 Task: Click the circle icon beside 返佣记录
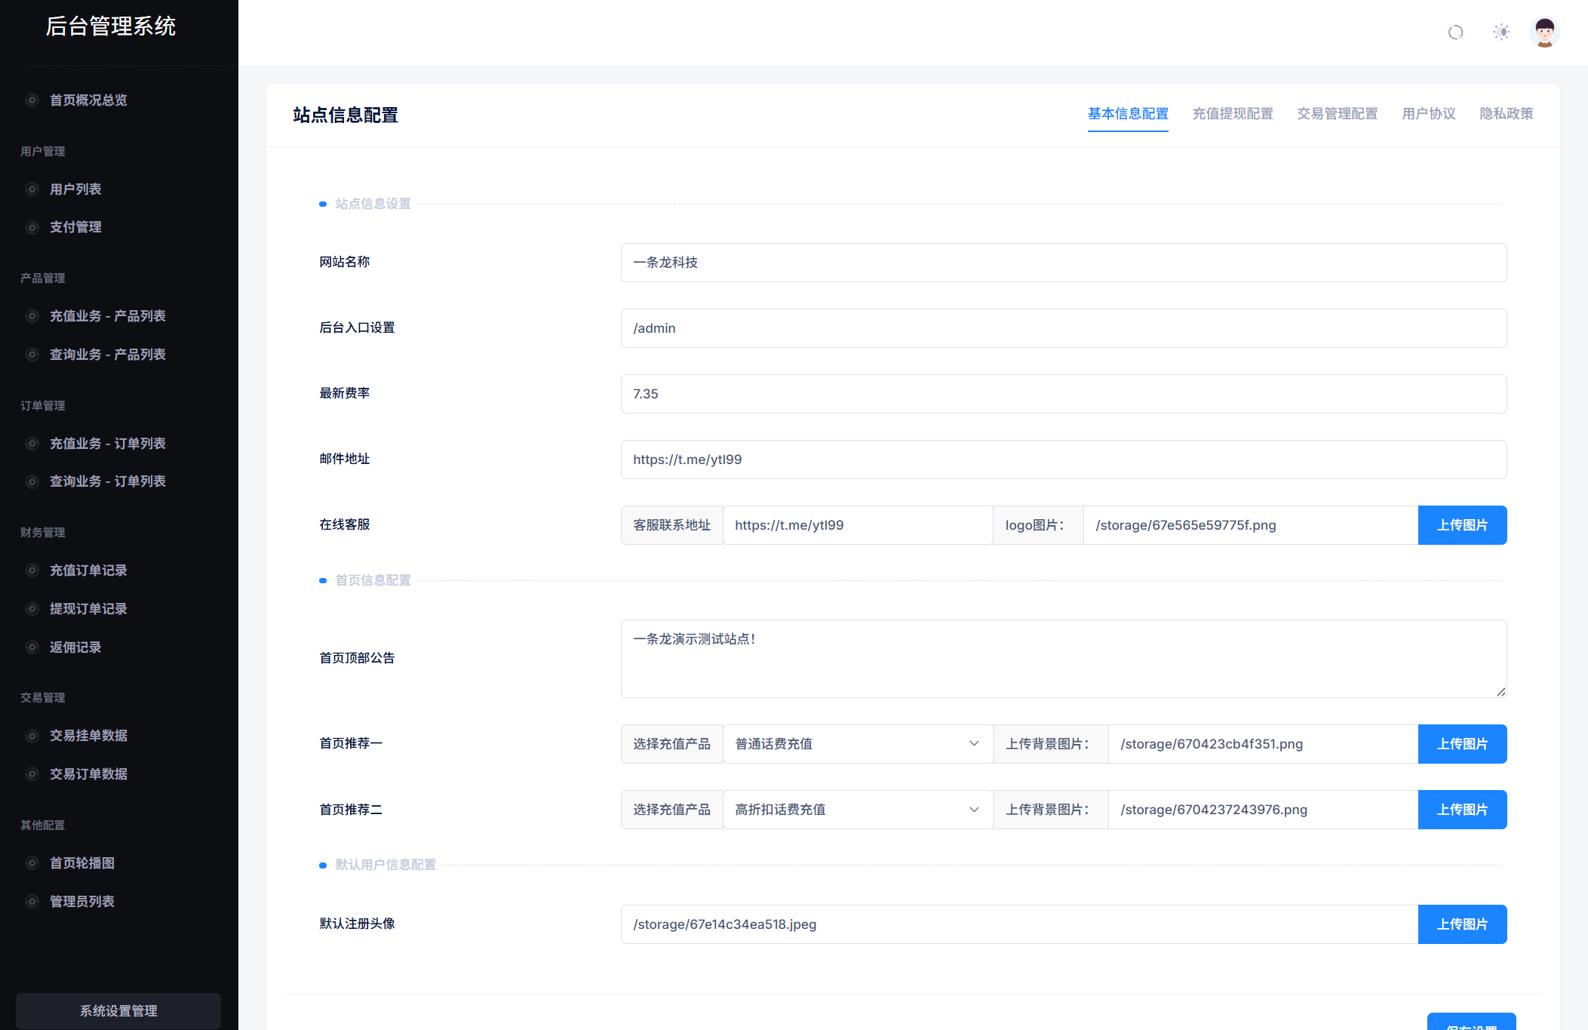tap(32, 647)
